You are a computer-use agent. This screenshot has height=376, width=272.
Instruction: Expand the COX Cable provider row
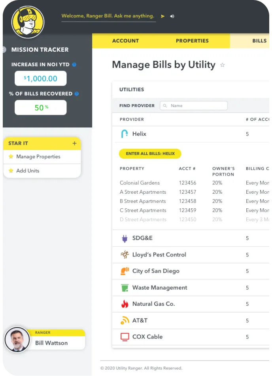[191, 337]
